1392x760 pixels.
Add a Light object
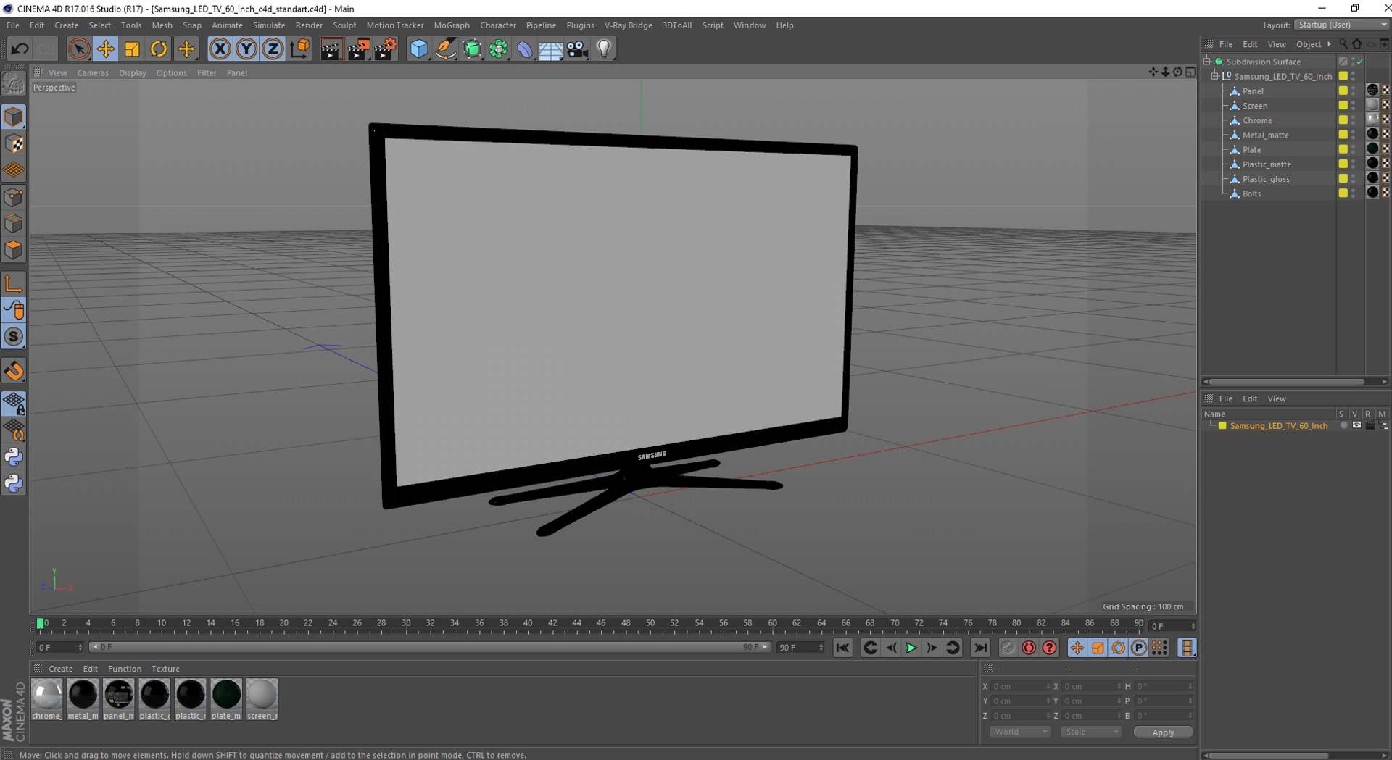pyautogui.click(x=604, y=49)
